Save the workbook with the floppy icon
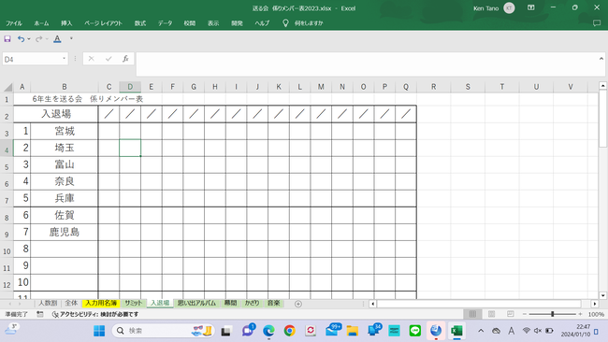The image size is (608, 342). 7,38
